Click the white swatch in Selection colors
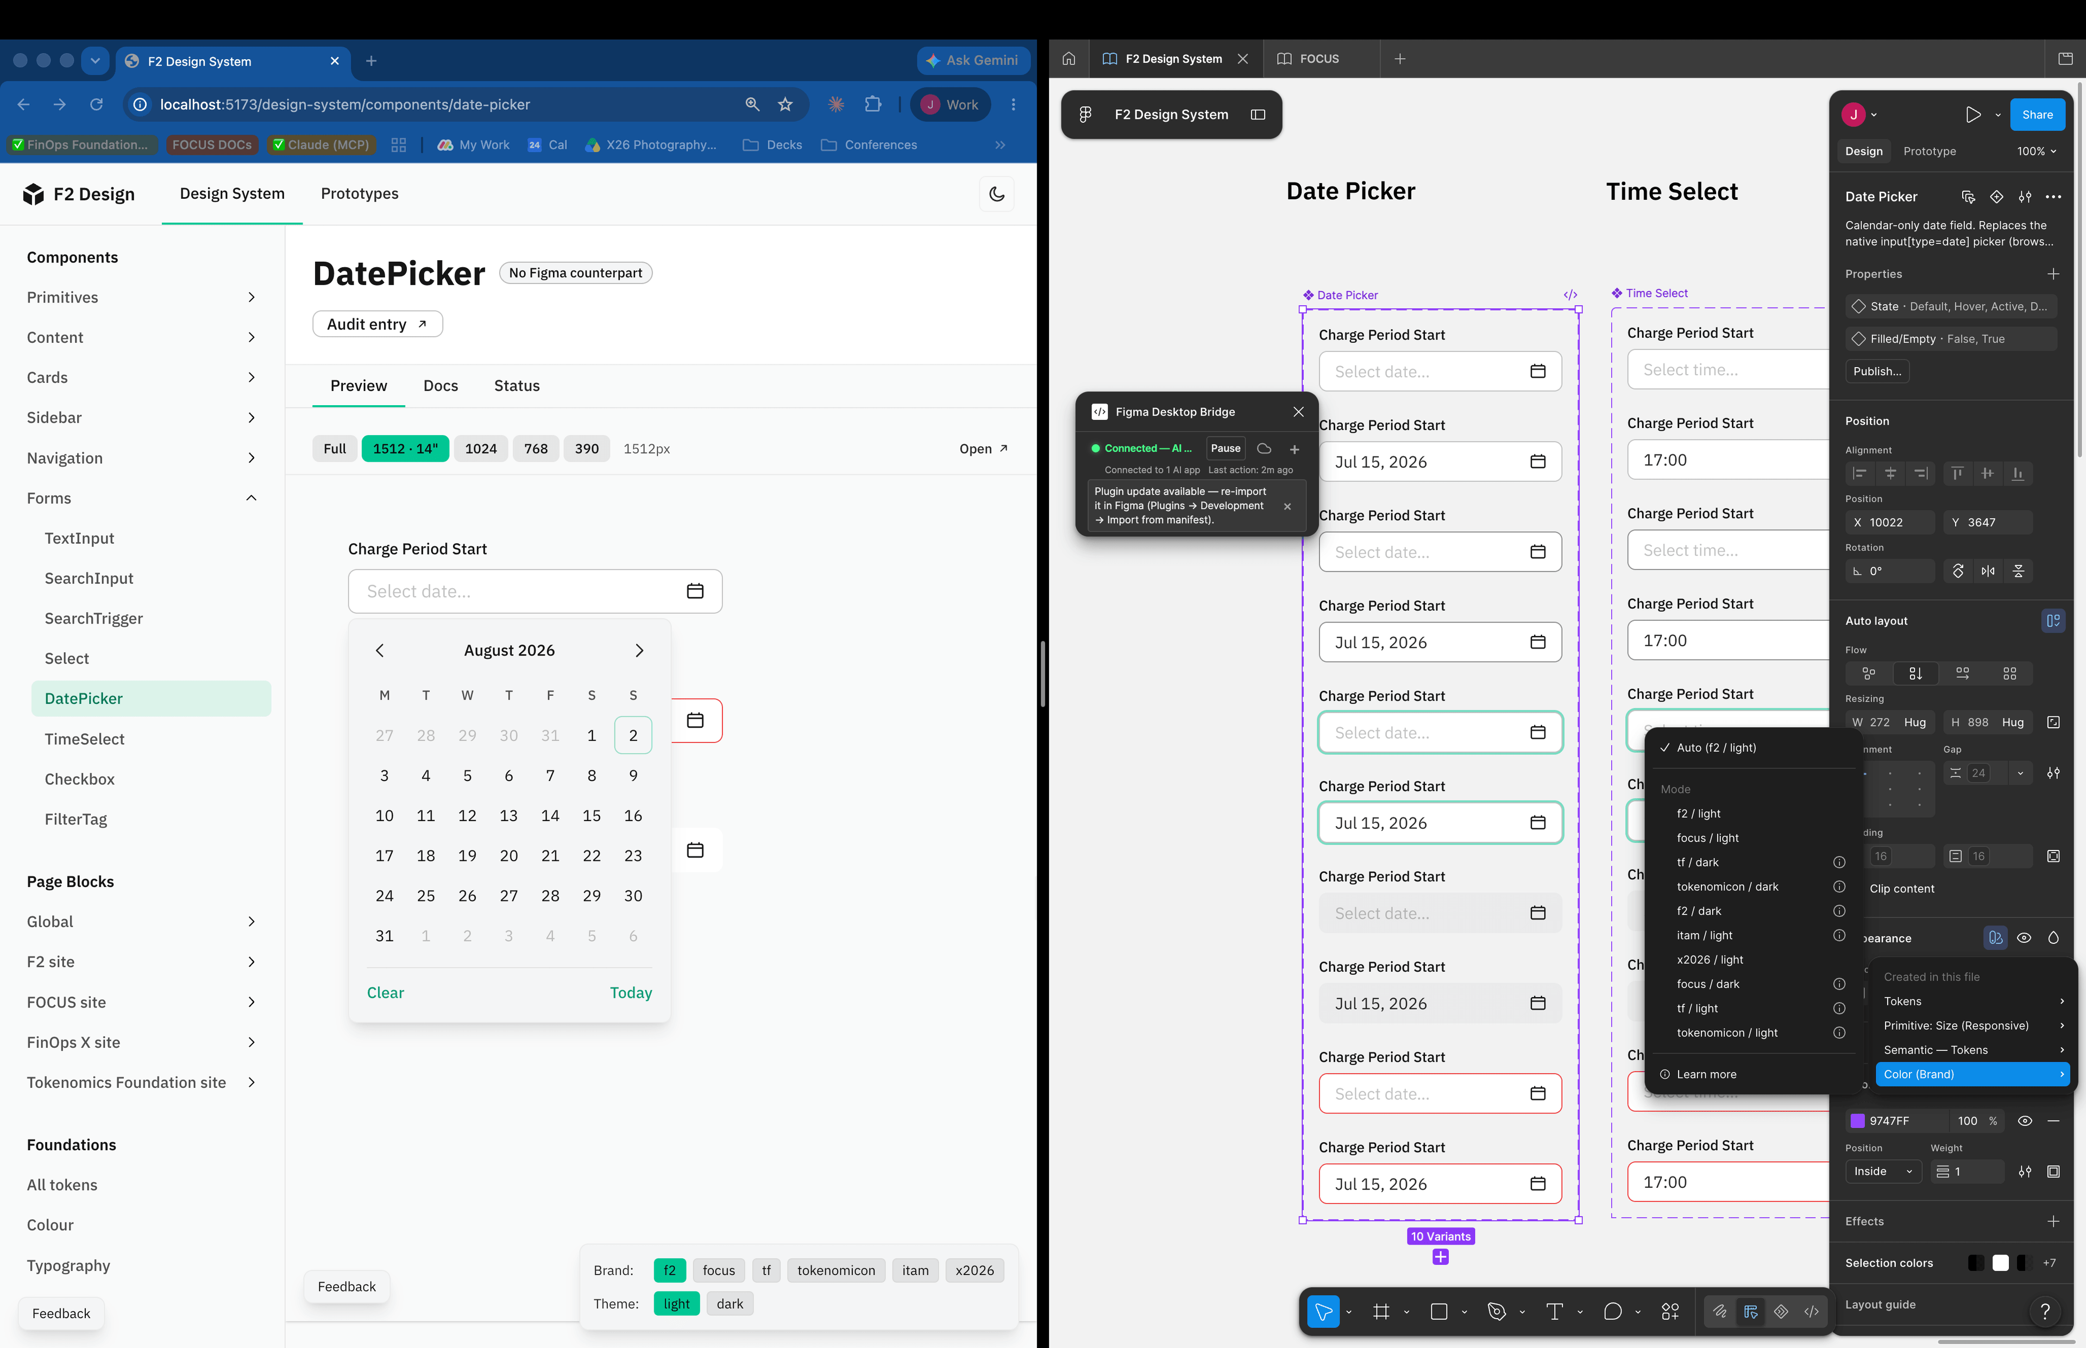 pyautogui.click(x=2000, y=1263)
